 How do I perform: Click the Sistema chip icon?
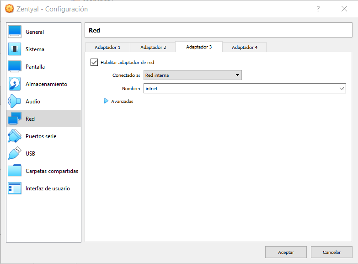click(15, 49)
